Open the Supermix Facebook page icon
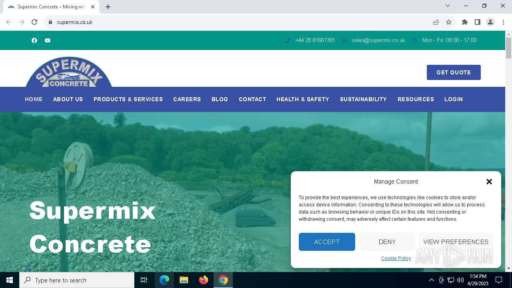Viewport: 512px width, 288px height. [x=34, y=40]
